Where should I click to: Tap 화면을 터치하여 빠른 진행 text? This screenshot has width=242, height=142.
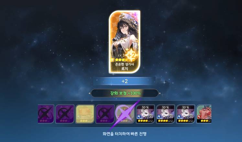click(124, 134)
